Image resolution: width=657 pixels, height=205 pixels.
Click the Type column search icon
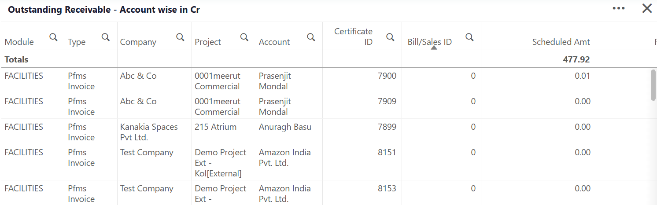tap(106, 37)
